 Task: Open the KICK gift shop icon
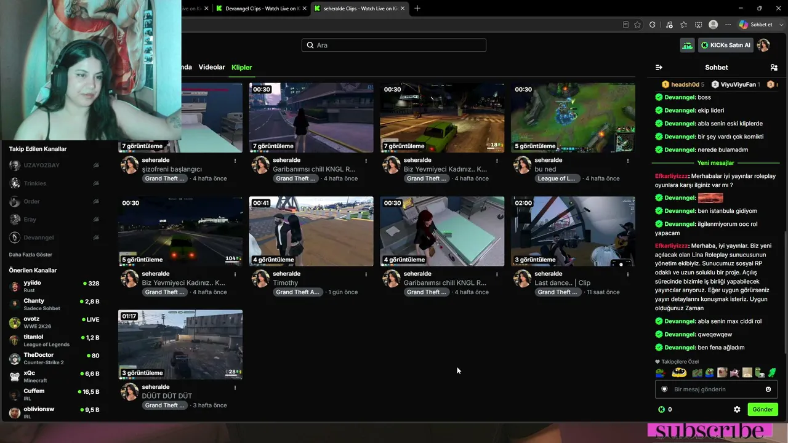click(687, 45)
